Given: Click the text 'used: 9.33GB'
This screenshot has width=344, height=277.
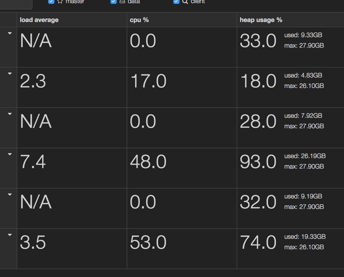Looking at the screenshot, I should 303,35.
